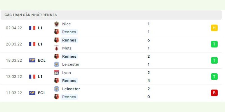This screenshot has width=225, height=112.
Task: Click the ECL competition icon on 18.03.22 row
Action: (x=32, y=60)
